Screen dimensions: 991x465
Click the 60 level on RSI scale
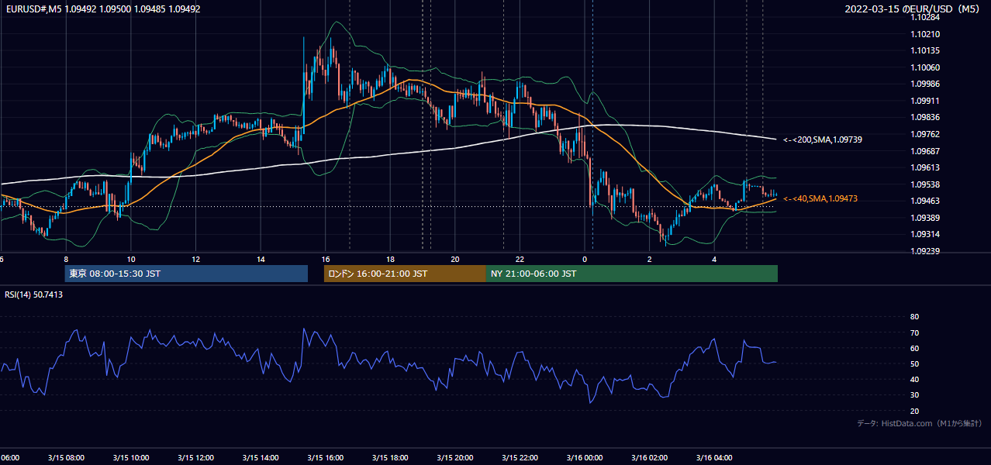(914, 348)
